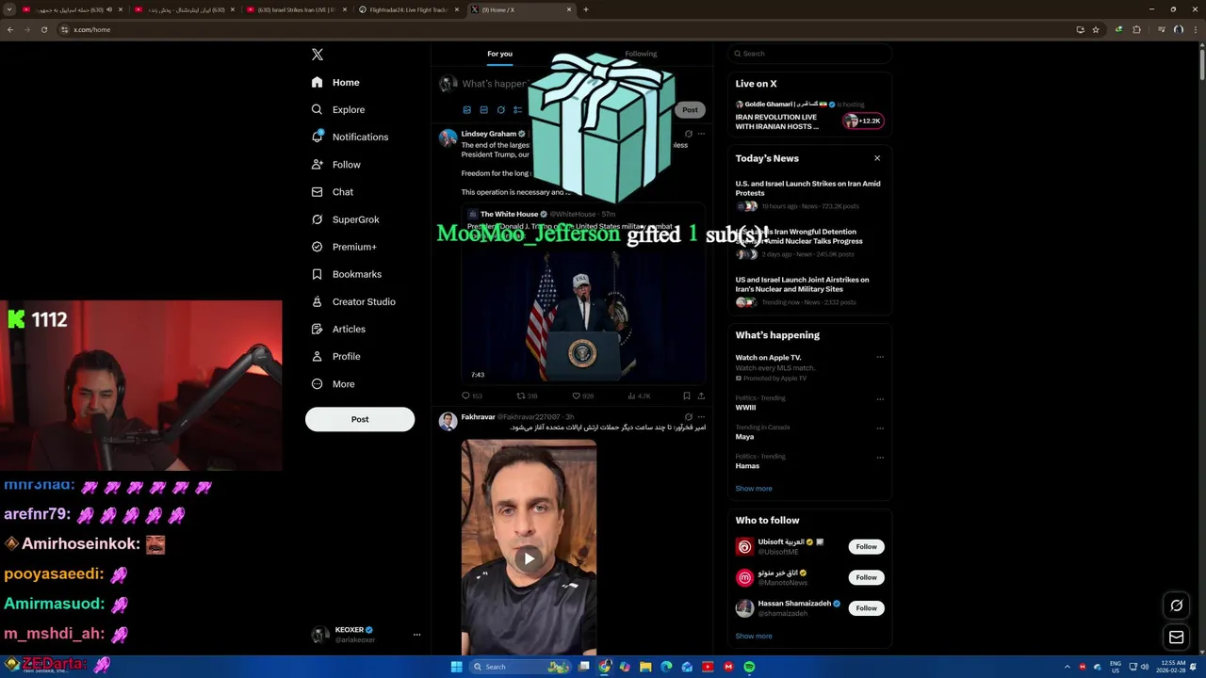Add poll icon in composer
The width and height of the screenshot is (1206, 678).
pyautogui.click(x=517, y=110)
